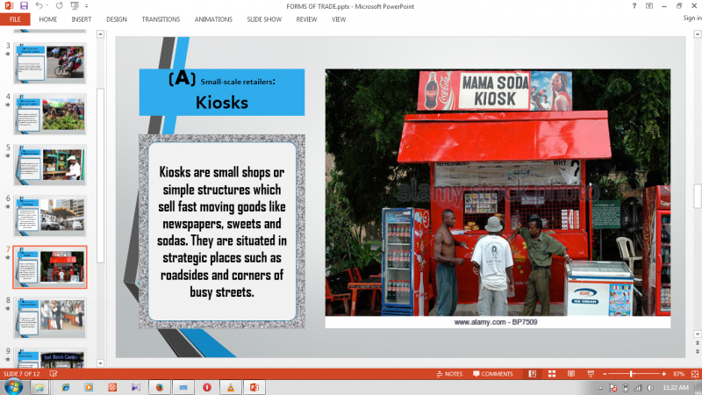Open the DESIGN ribbon tab
The height and width of the screenshot is (395, 702).
(117, 19)
